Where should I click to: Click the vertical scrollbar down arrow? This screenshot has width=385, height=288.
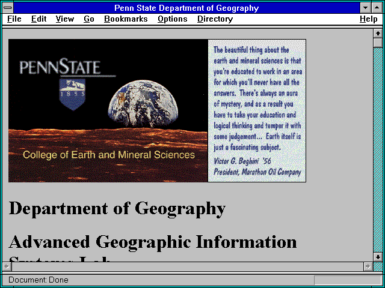378,257
